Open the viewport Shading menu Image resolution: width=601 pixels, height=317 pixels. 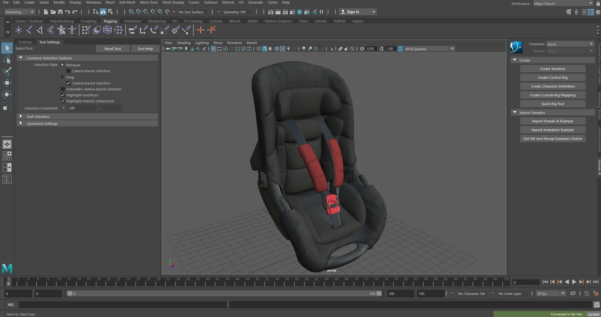click(x=183, y=43)
